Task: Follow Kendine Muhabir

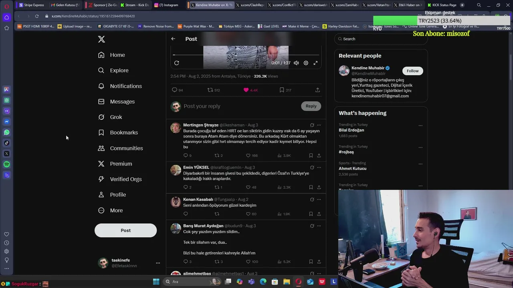Action: tap(412, 71)
